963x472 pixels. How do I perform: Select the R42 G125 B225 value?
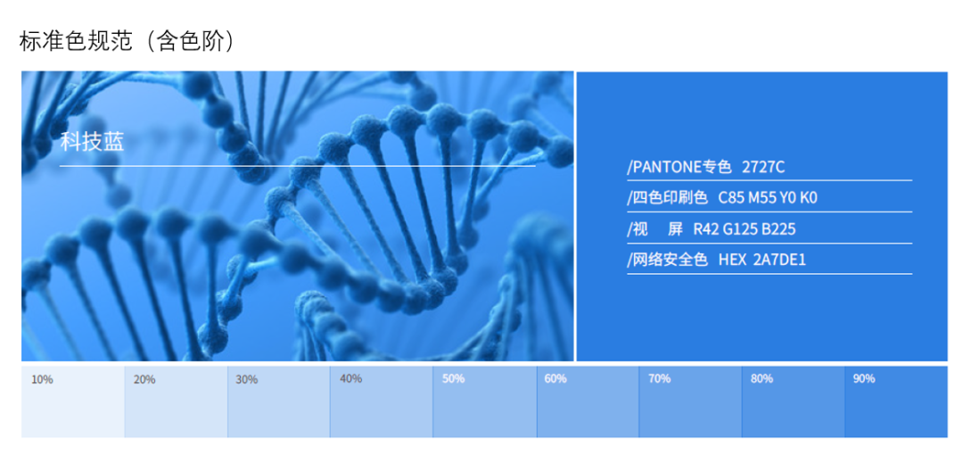[744, 229]
